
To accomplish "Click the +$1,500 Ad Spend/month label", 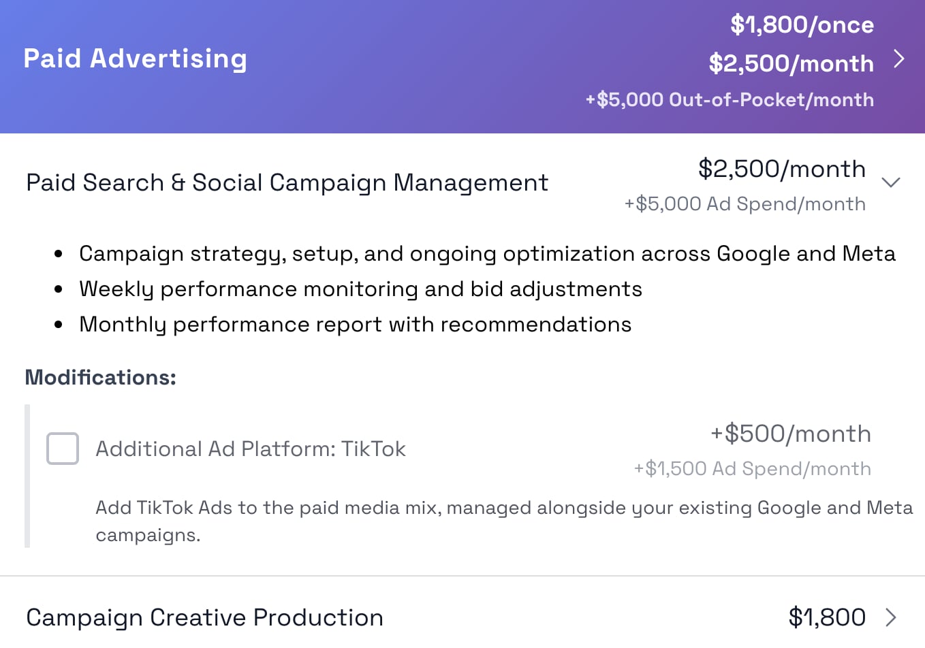I will (x=753, y=469).
